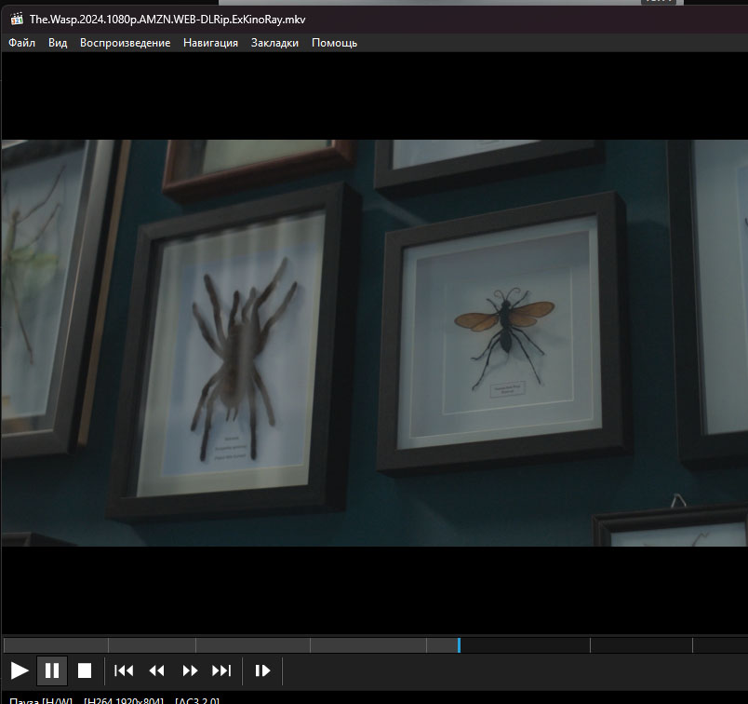Pause playback with the Pause button
Screen dimensions: 748x704
pos(52,670)
